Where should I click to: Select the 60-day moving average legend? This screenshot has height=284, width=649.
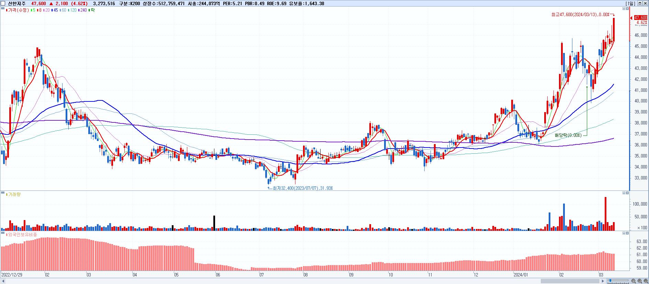click(63, 10)
